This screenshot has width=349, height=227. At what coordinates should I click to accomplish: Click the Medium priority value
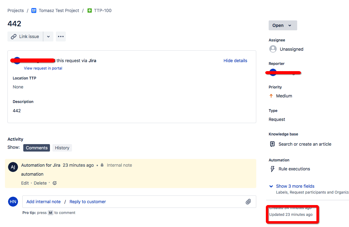(x=284, y=96)
